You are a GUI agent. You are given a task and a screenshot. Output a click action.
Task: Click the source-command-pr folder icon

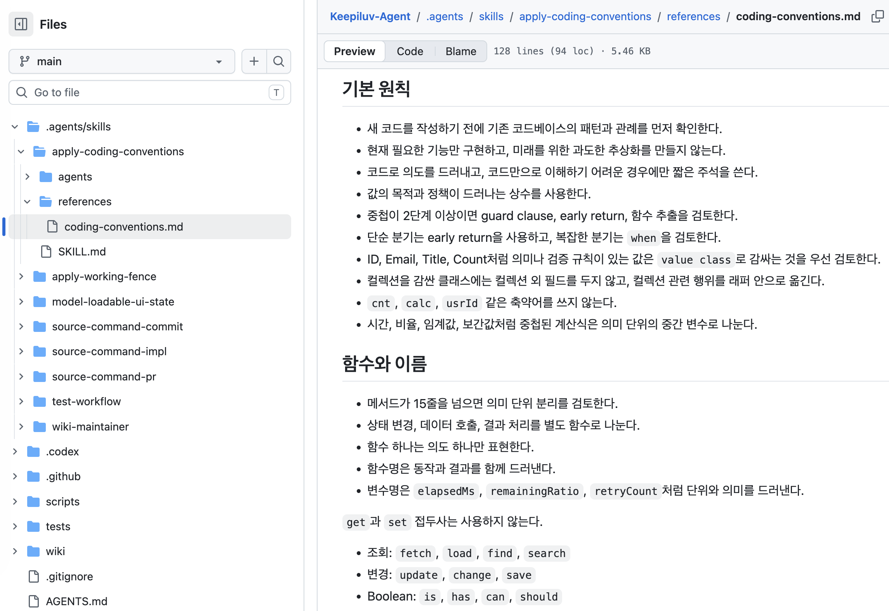[x=40, y=377]
